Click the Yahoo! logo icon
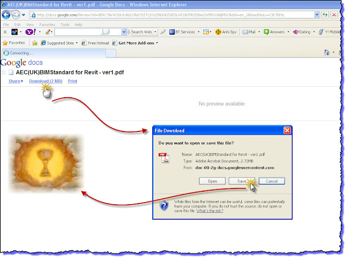 pos(30,32)
